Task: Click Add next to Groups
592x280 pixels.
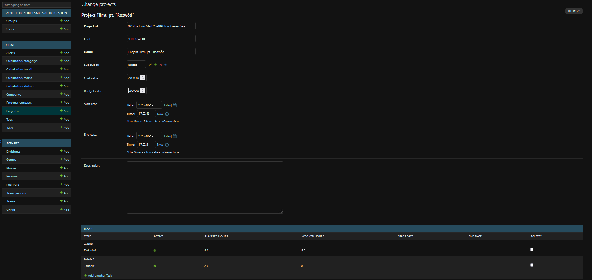Action: tap(65, 21)
